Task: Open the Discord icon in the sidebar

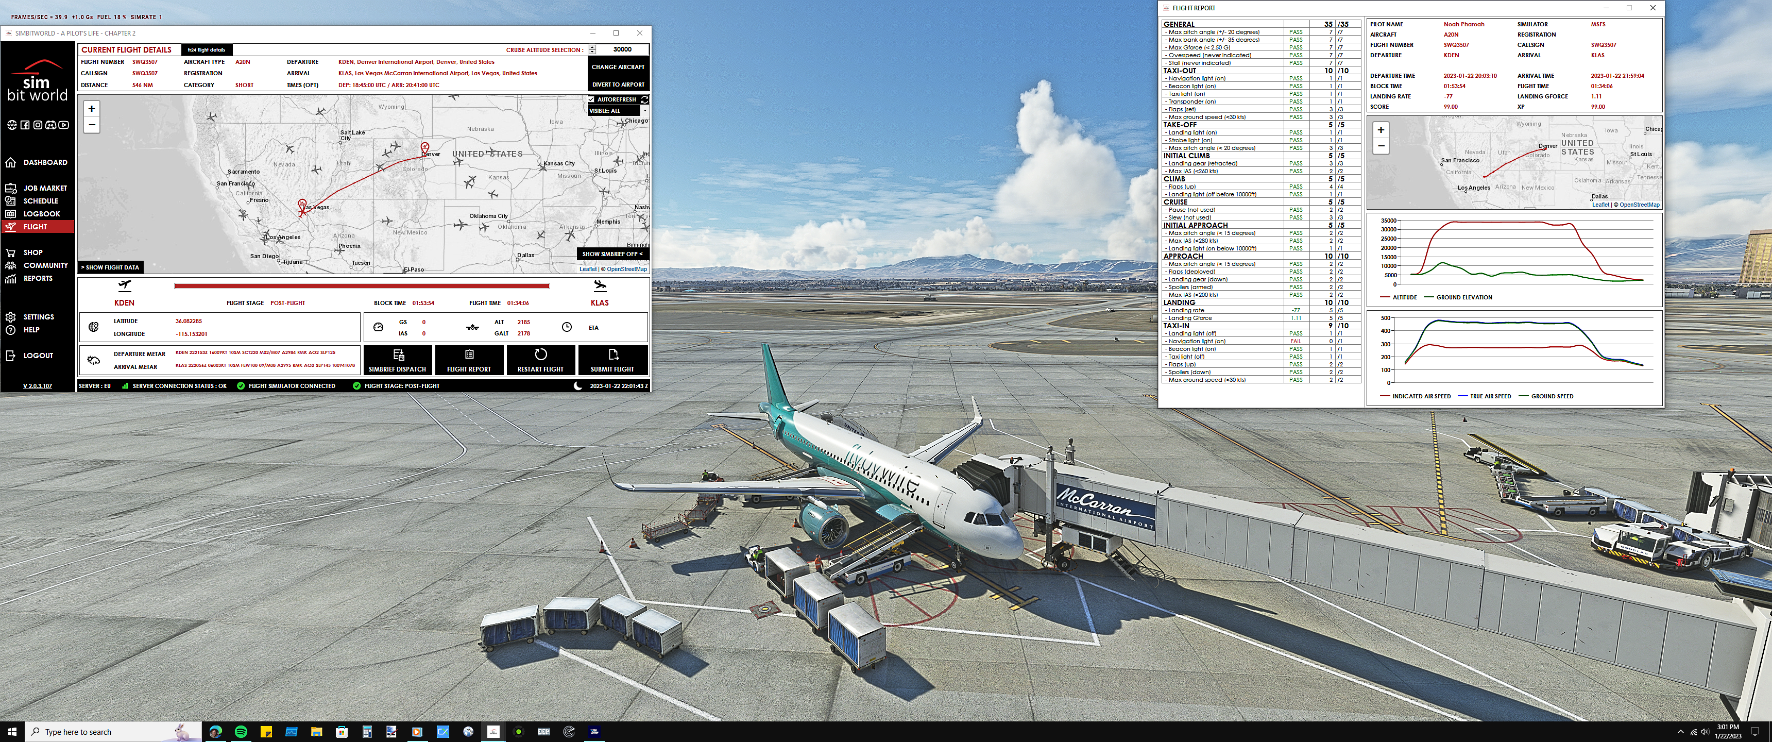Action: click(x=51, y=125)
